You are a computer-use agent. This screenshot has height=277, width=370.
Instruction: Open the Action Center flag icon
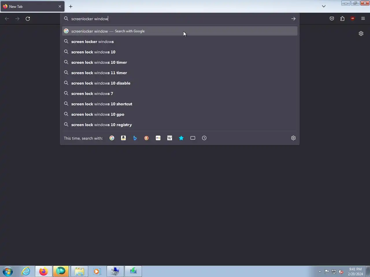tap(327, 272)
